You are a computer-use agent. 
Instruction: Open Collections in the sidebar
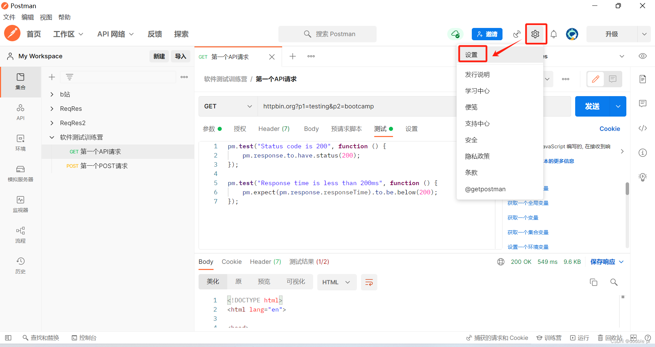(x=20, y=82)
